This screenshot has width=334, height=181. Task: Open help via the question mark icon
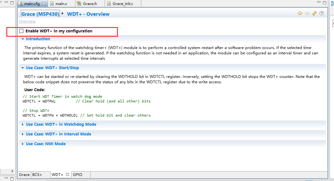tap(322, 14)
